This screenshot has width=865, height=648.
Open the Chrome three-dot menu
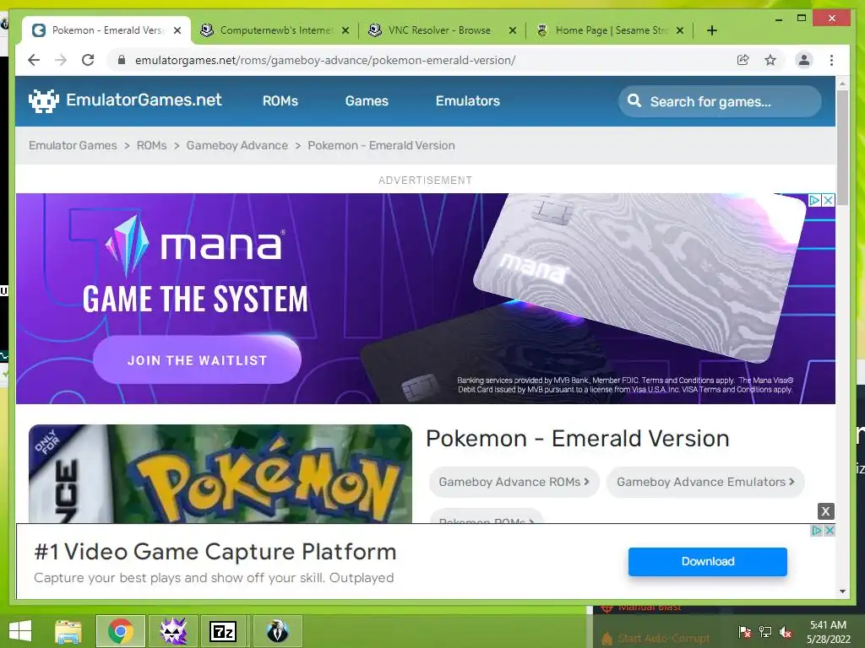point(831,60)
